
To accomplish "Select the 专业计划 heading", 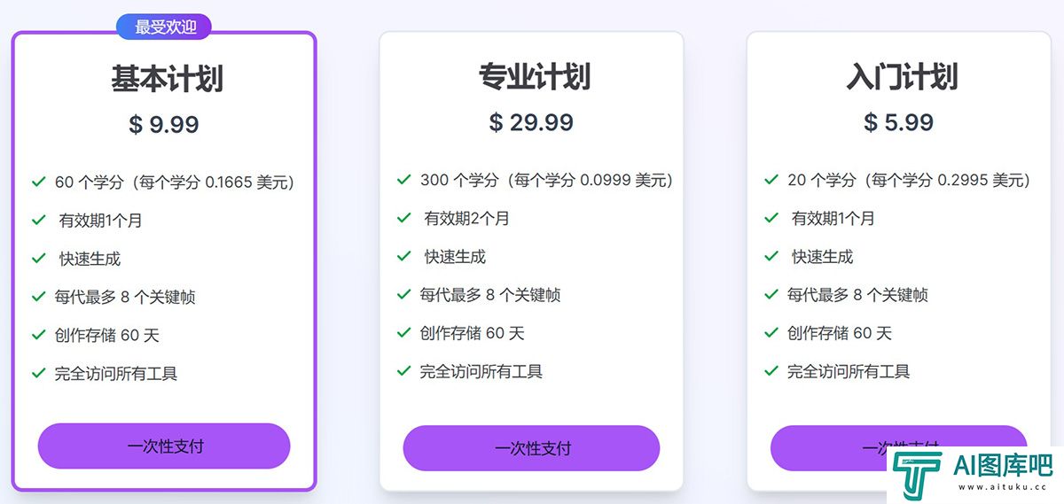I will pyautogui.click(x=534, y=77).
